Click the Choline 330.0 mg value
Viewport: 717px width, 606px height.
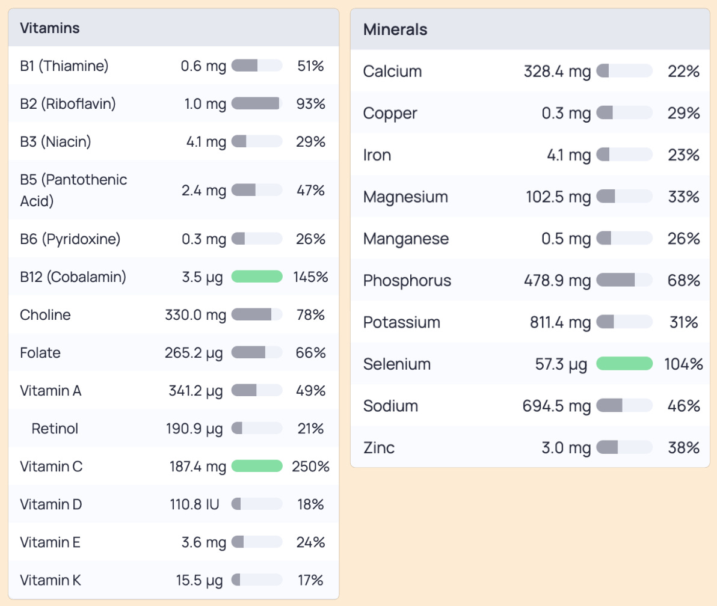(x=195, y=315)
